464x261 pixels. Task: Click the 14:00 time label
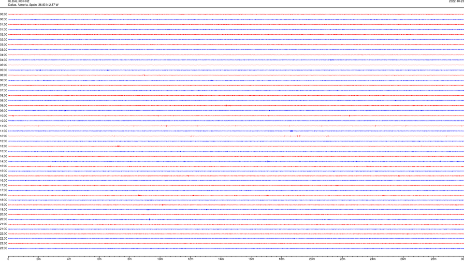click(x=3, y=156)
